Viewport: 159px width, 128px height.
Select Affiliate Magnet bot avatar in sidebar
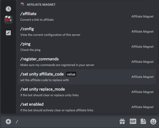point(8,20)
